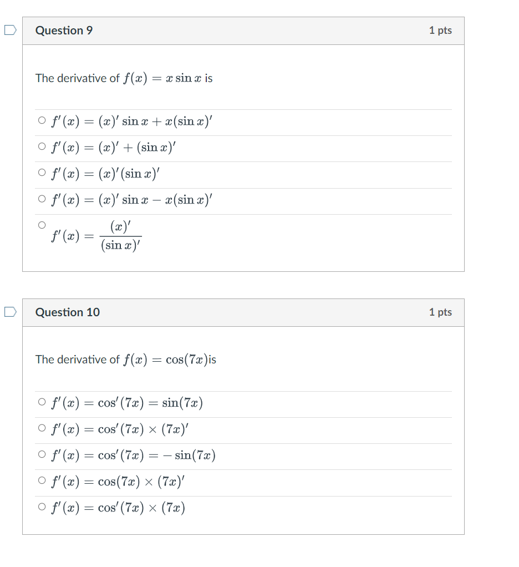
Task: Select answer f'(x) = (x)'(sin x)'
Action: point(41,172)
